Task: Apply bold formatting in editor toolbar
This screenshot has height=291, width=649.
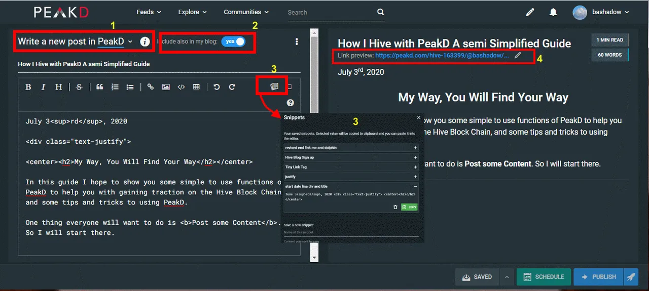Action: 28,87
